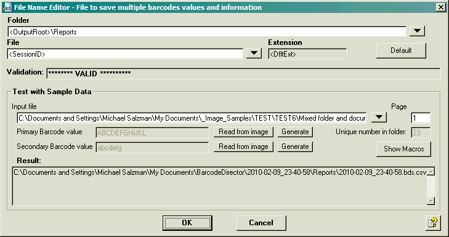This screenshot has height=237, width=449.
Task: Click the Result scrollbar down arrow
Action: (x=431, y=201)
